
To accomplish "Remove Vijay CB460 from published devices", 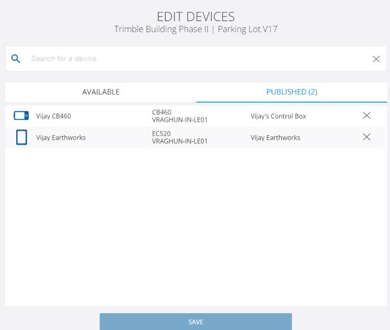I will pyautogui.click(x=367, y=116).
